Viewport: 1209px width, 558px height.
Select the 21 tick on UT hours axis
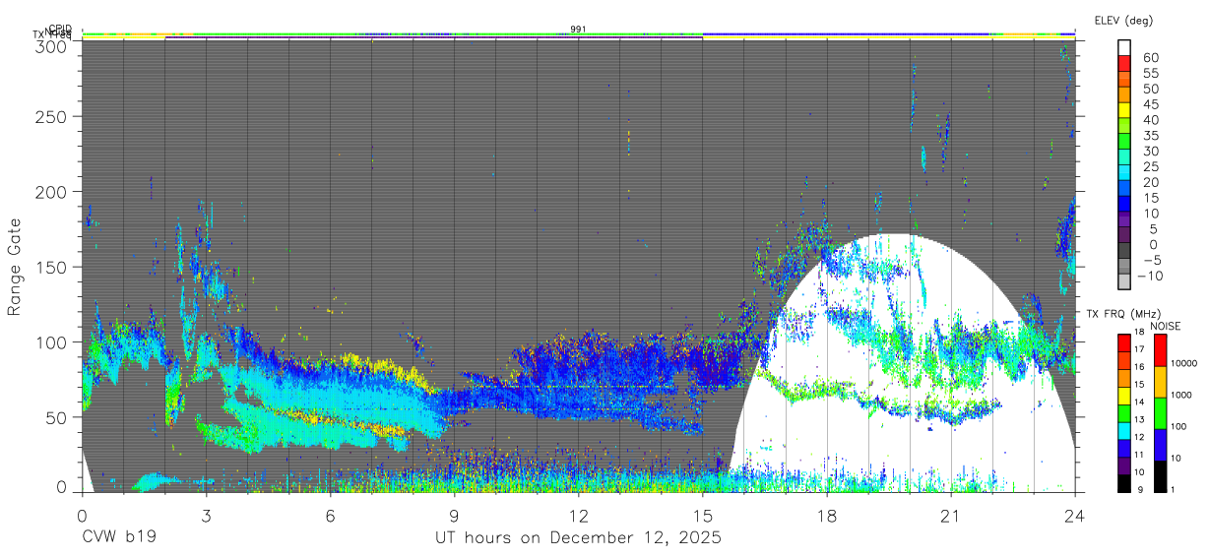(950, 515)
